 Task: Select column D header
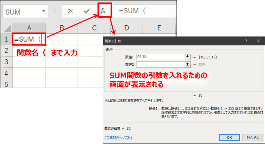click(127, 28)
